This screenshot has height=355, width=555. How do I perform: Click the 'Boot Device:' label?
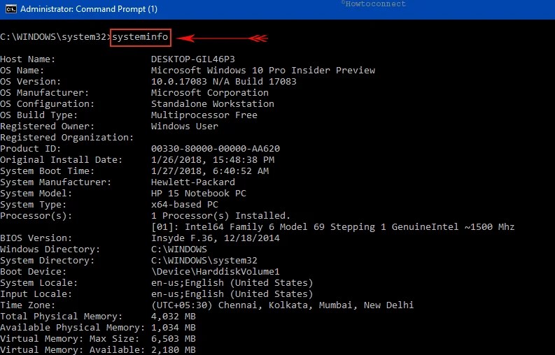click(x=34, y=272)
